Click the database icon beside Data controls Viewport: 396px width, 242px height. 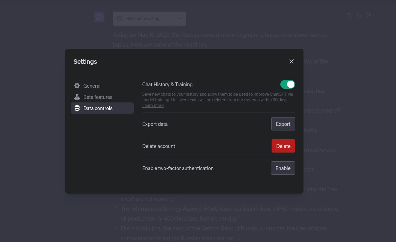click(x=77, y=108)
